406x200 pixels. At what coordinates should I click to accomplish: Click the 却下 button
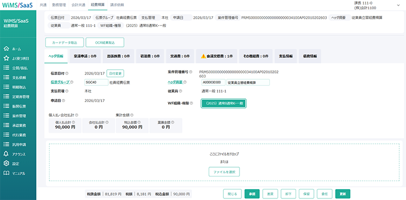pos(288,194)
